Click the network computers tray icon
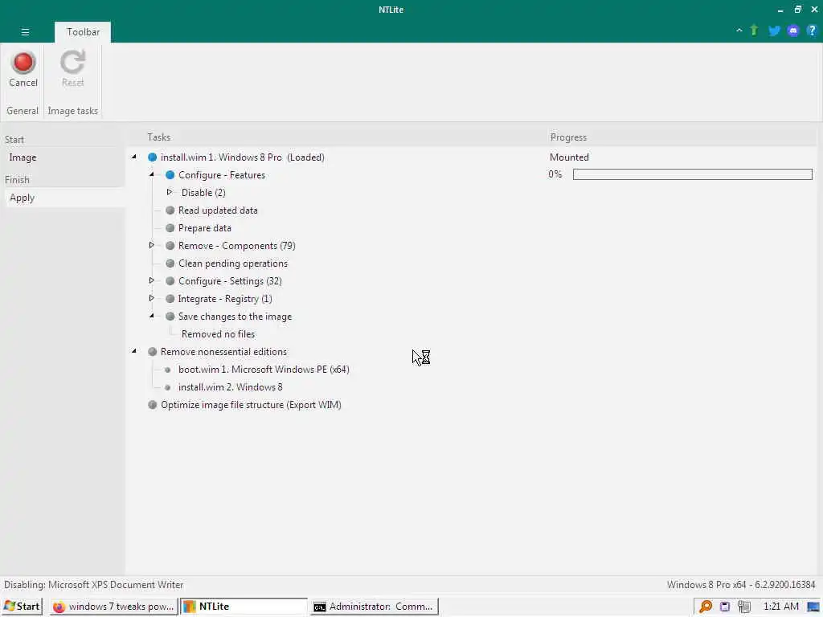Screen dimensions: 823x617 [x=743, y=607]
